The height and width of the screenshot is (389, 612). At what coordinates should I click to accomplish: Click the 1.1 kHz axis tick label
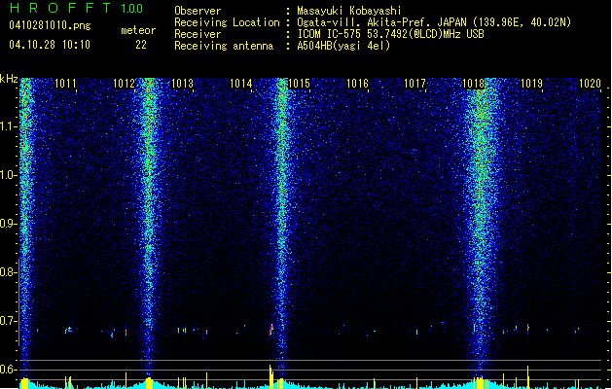9,126
